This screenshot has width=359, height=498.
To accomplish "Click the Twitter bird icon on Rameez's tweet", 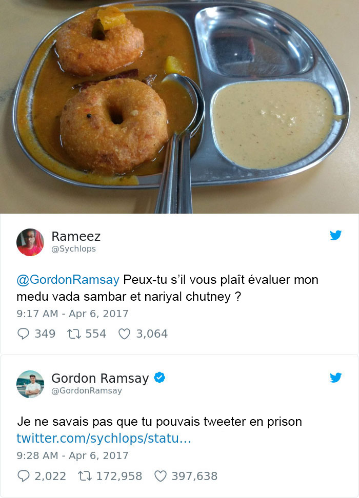I will coord(335,235).
